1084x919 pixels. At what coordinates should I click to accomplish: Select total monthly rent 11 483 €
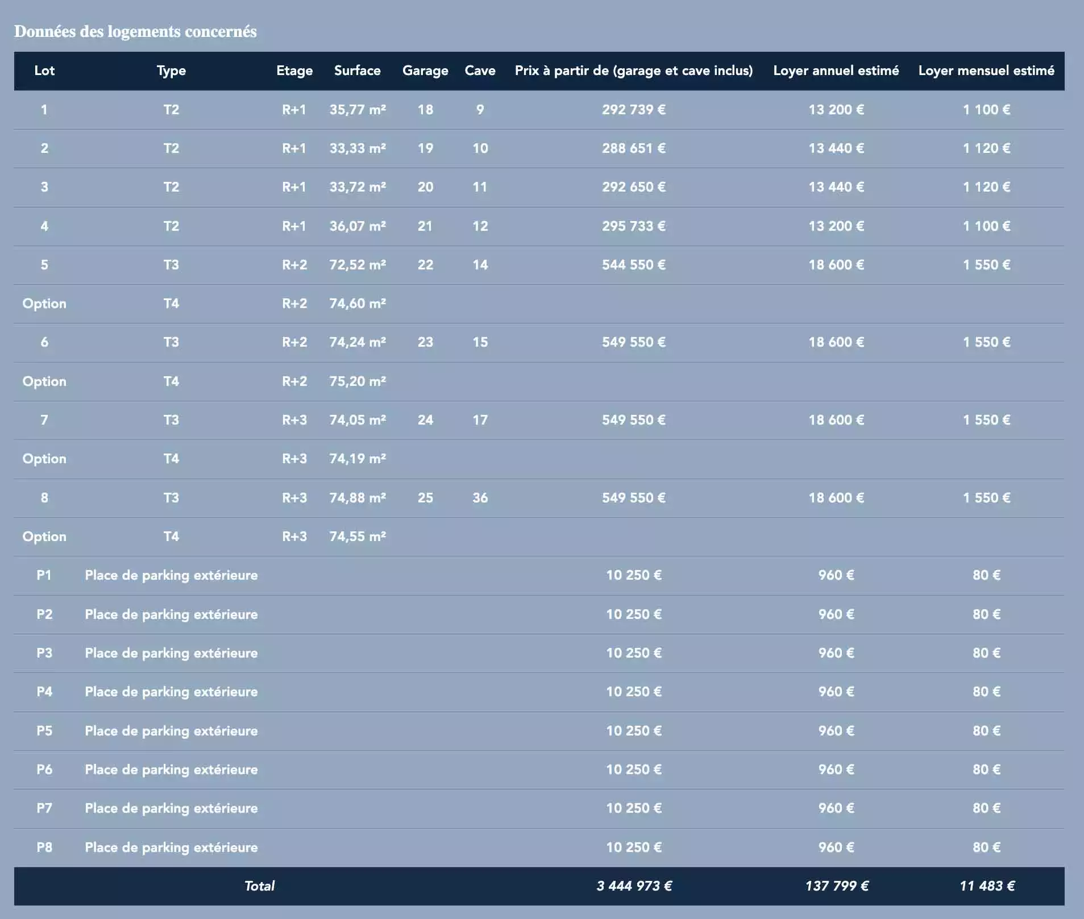[986, 886]
